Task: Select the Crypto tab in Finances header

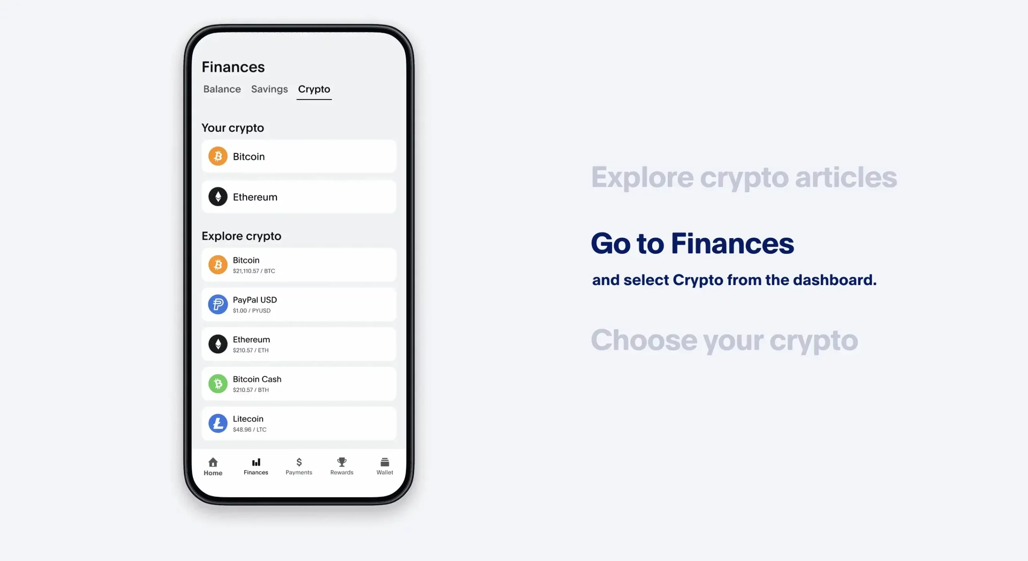Action: (x=314, y=88)
